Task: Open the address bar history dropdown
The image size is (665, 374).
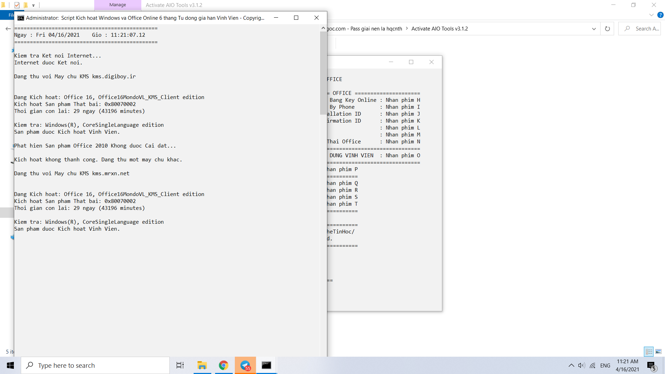Action: coord(594,29)
